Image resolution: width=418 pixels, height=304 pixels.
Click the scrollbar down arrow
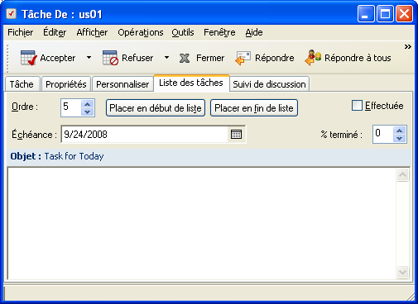[x=402, y=272]
